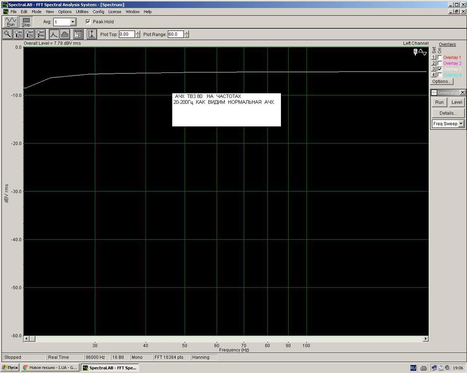The image size is (467, 373).
Task: Click the auto-range amplitude icon
Action: click(92, 34)
